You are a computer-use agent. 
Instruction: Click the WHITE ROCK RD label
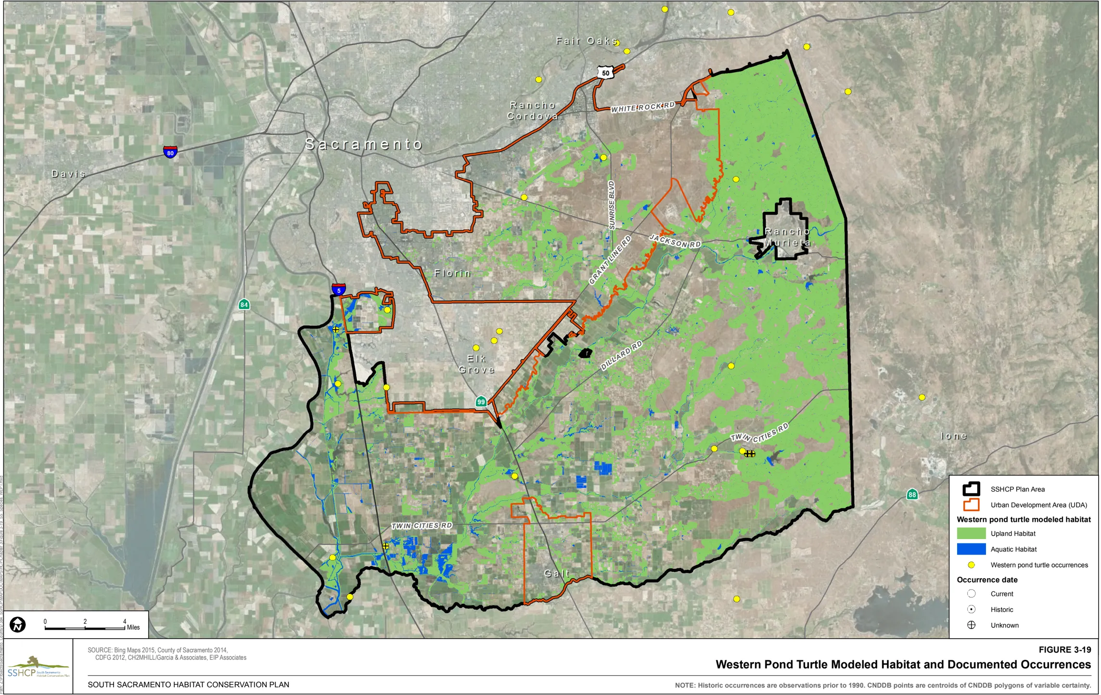click(x=643, y=107)
